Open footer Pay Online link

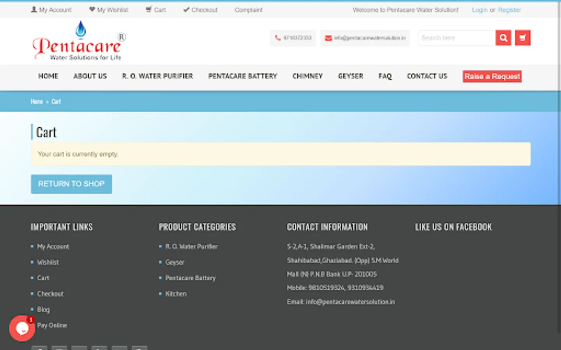tap(52, 325)
